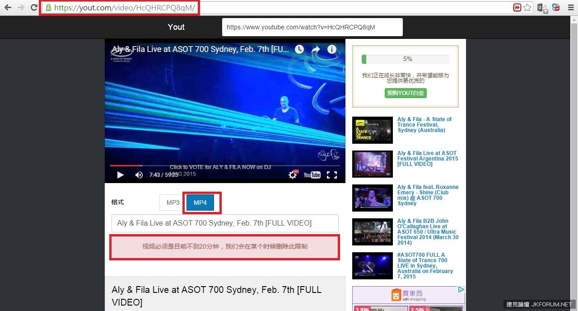Open the video info icon
This screenshot has height=311, width=578.
(332, 49)
